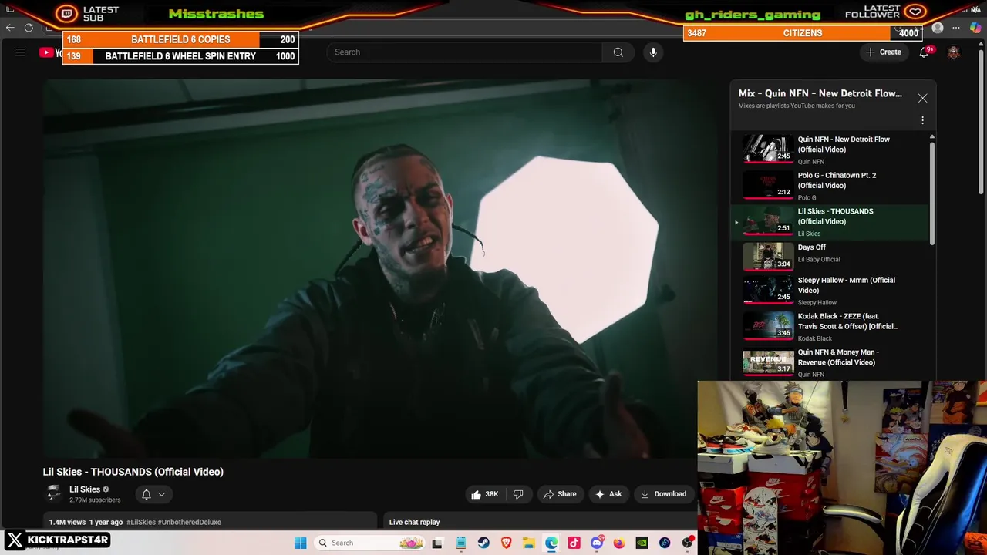Open the Windows Start menu
The height and width of the screenshot is (555, 987).
click(300, 543)
